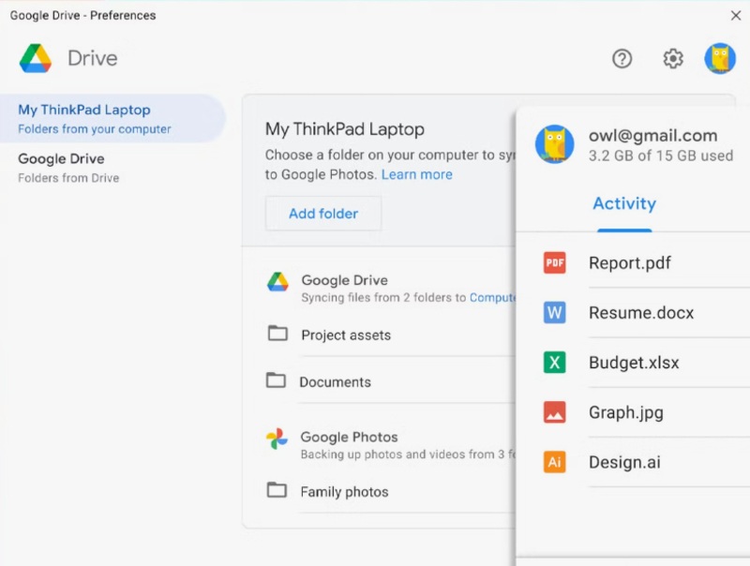Click the Google Drive logo in header
750x566 pixels.
click(x=36, y=58)
